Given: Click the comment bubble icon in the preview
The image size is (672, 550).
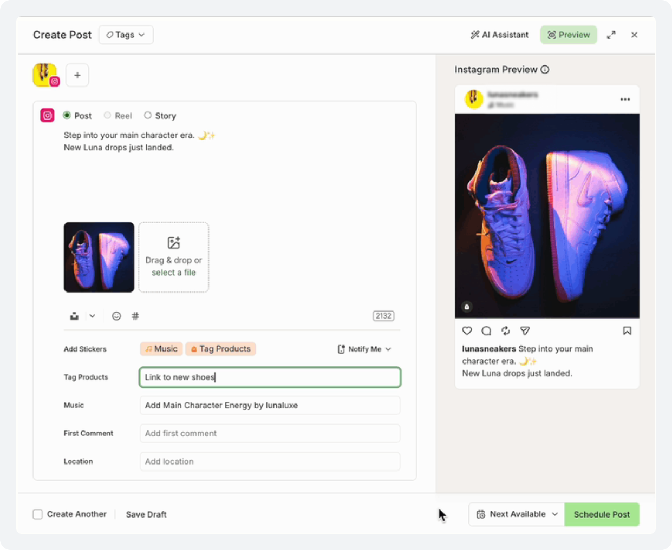Looking at the screenshot, I should tap(486, 330).
